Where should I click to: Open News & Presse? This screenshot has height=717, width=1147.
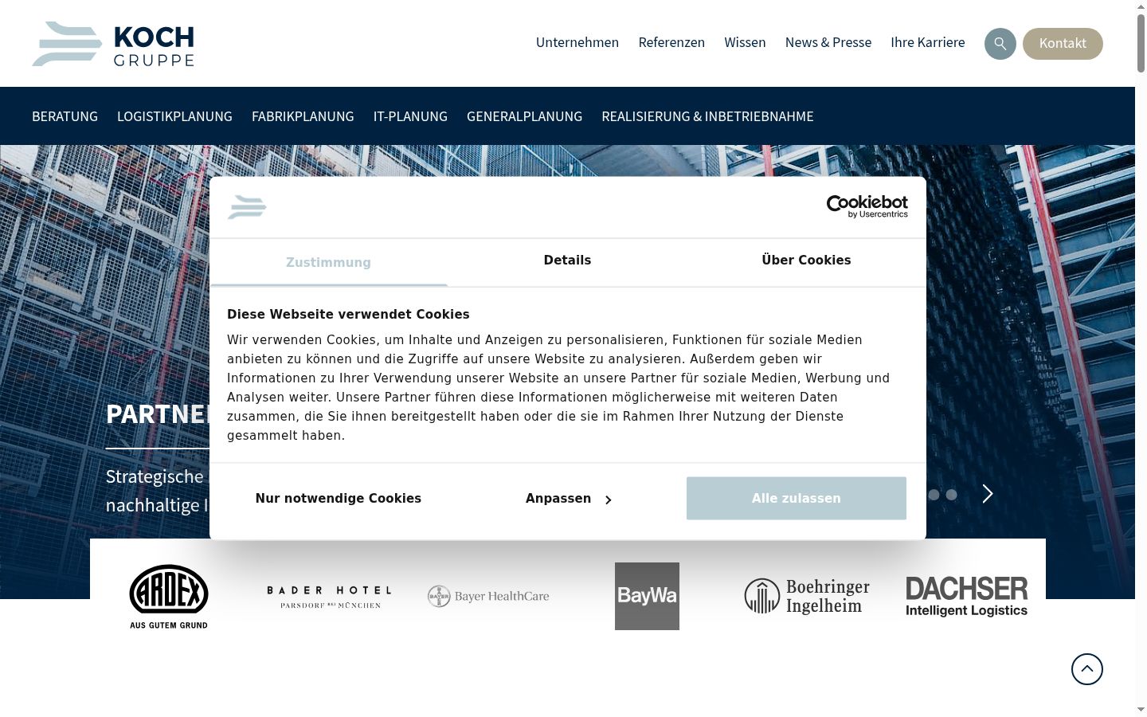tap(828, 43)
